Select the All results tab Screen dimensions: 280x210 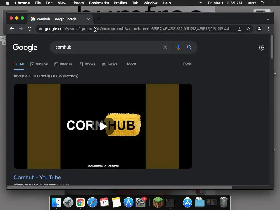[19, 64]
